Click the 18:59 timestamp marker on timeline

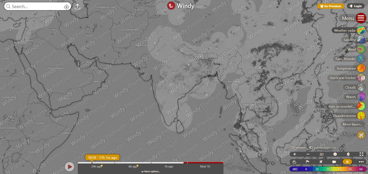coord(103,157)
